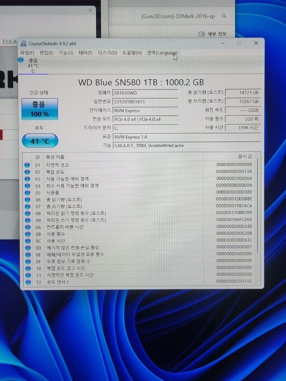The width and height of the screenshot is (286, 381).
Task: Click status icon for row 10 경고 시간
Action: (29, 269)
